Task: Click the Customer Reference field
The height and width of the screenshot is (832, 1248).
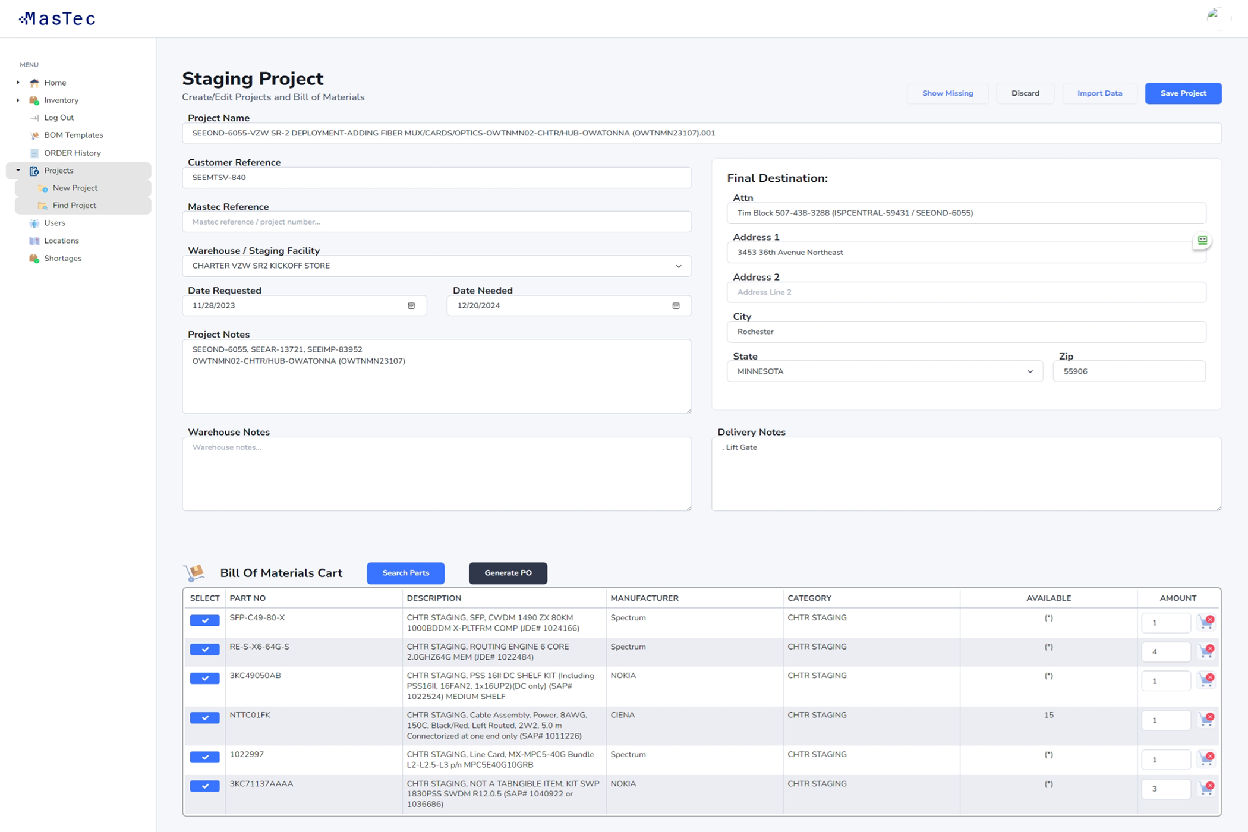Action: pos(437,178)
